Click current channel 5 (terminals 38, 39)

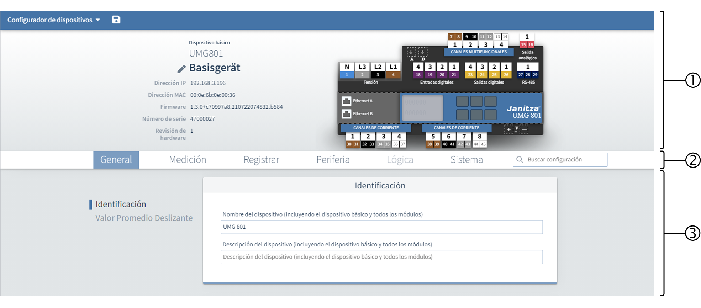point(433,140)
